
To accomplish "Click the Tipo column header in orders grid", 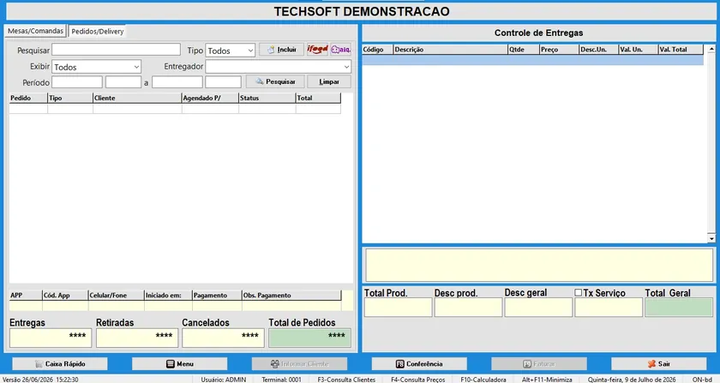I will 70,98.
